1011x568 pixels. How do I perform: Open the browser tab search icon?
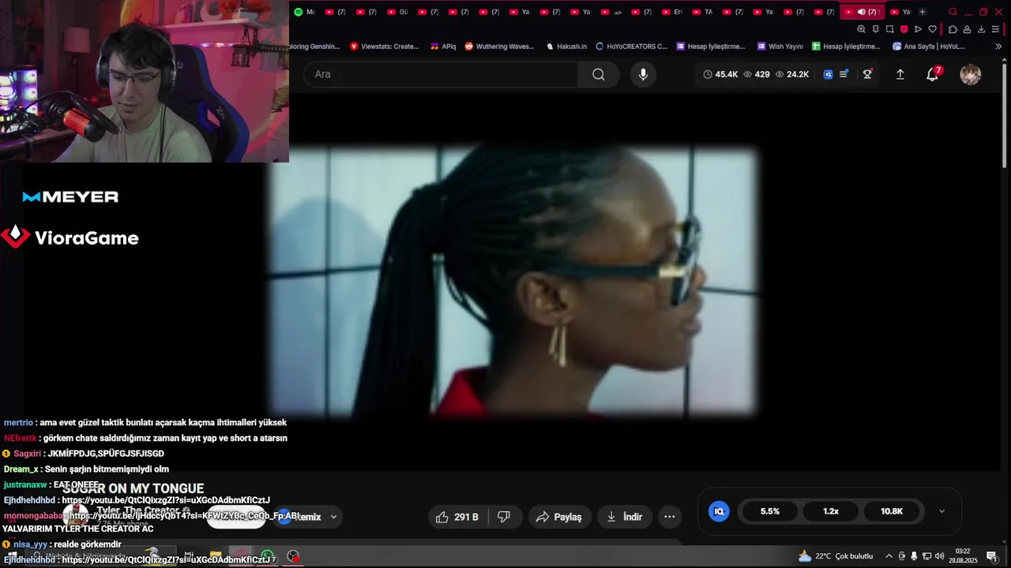[x=953, y=12]
